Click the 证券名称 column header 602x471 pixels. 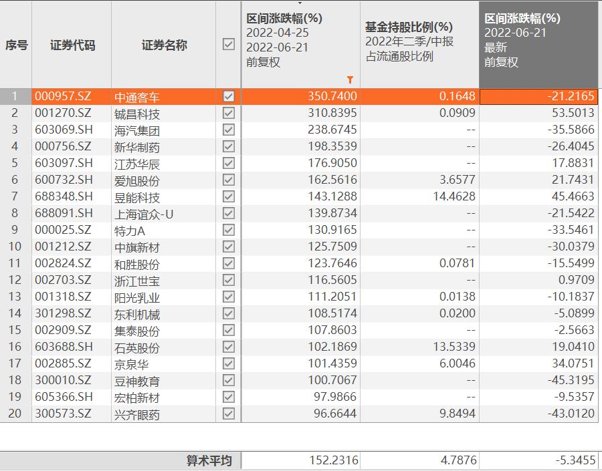(x=164, y=45)
